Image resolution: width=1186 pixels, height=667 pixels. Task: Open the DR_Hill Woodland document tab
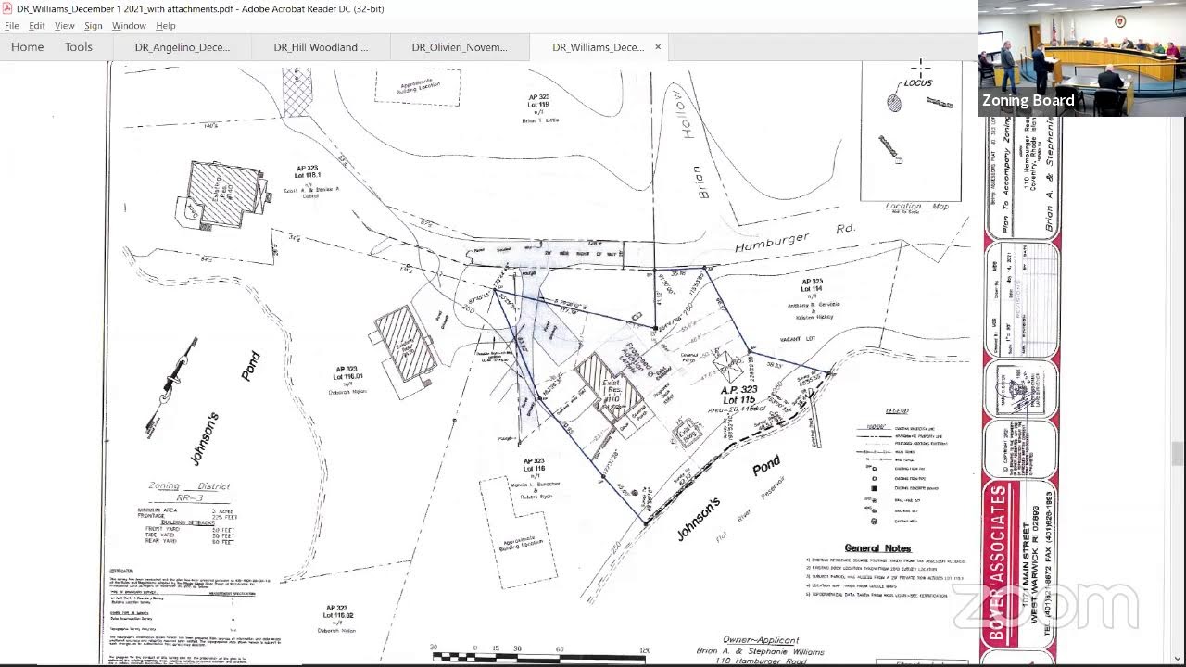[321, 47]
